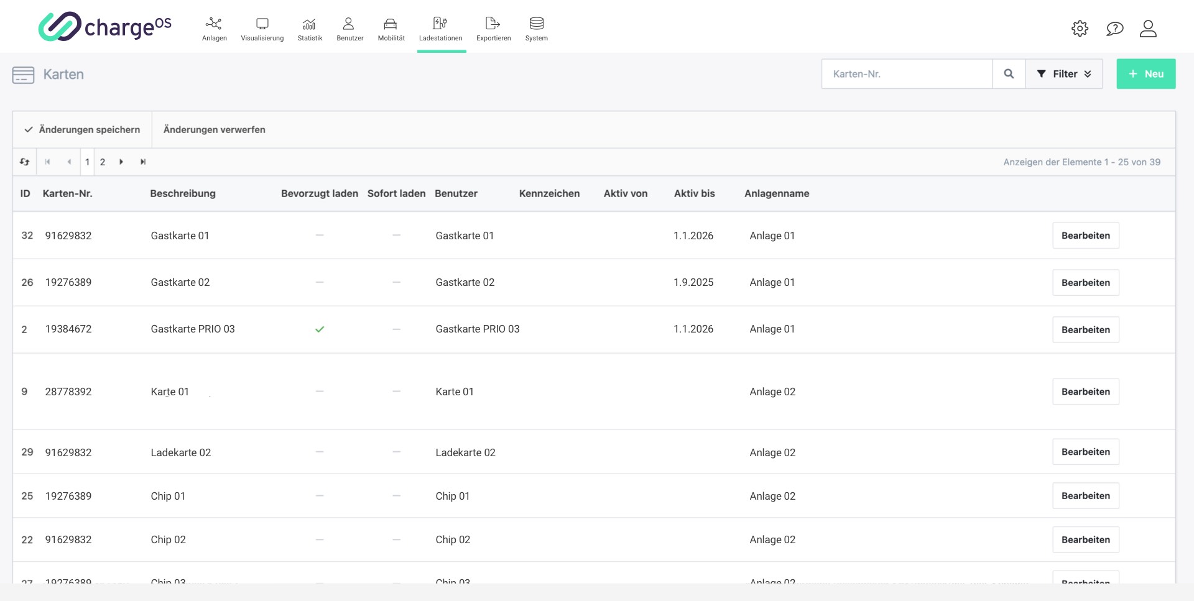Open the Anlagen navigation icon
1194x601 pixels.
tap(214, 24)
